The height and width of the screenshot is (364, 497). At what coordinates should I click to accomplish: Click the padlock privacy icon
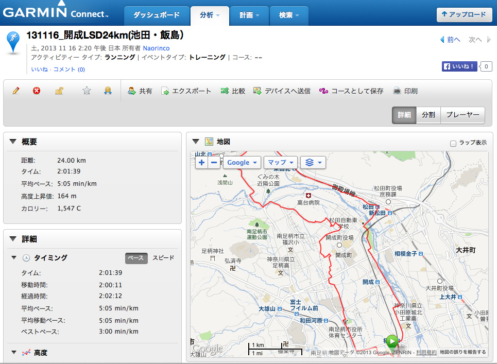[59, 91]
